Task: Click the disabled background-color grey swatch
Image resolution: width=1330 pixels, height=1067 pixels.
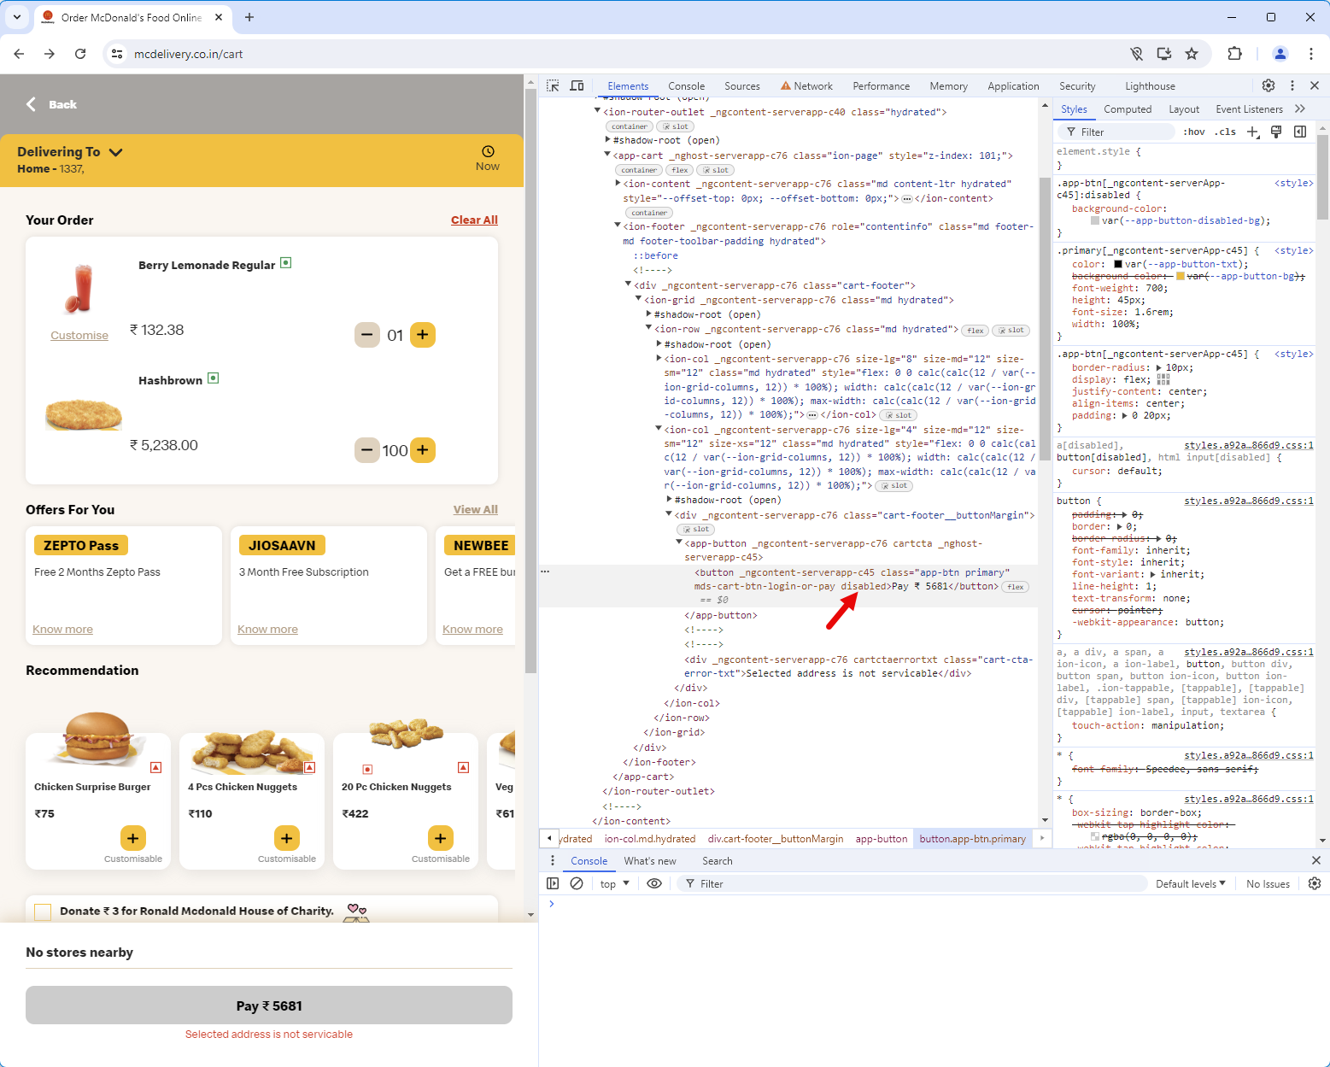Action: (1095, 220)
